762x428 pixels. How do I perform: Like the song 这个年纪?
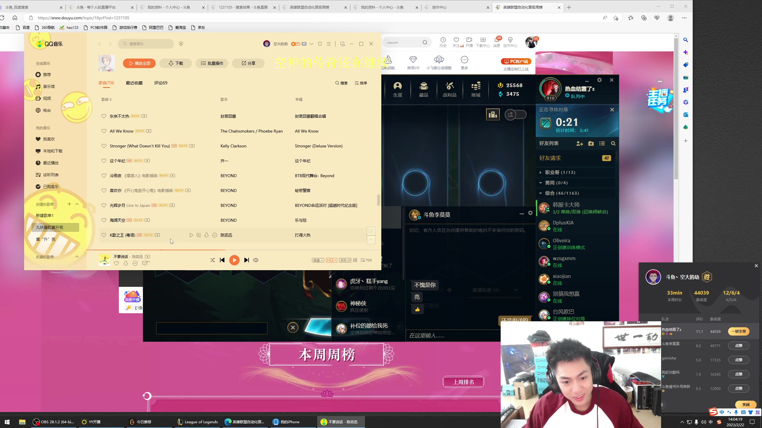pos(104,161)
